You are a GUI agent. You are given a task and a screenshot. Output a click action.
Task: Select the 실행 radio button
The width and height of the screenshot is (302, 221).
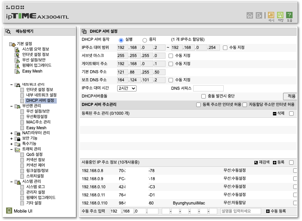click(x=121, y=40)
